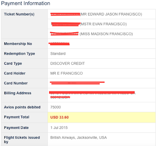The height and width of the screenshot is (146, 156).
Task: Click British Airways, Jacksonville, USA text
Action: pos(78,137)
